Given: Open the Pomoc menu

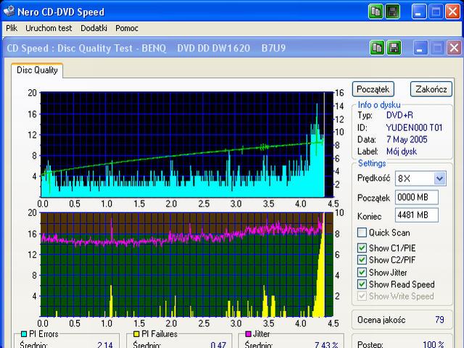Looking at the screenshot, I should 127,28.
